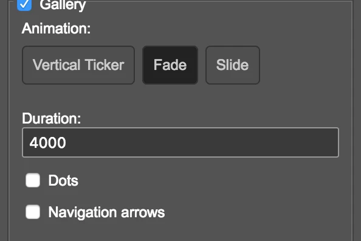This screenshot has height=241, width=361.
Task: Place cursor on the 4000 value
Action: click(47, 142)
